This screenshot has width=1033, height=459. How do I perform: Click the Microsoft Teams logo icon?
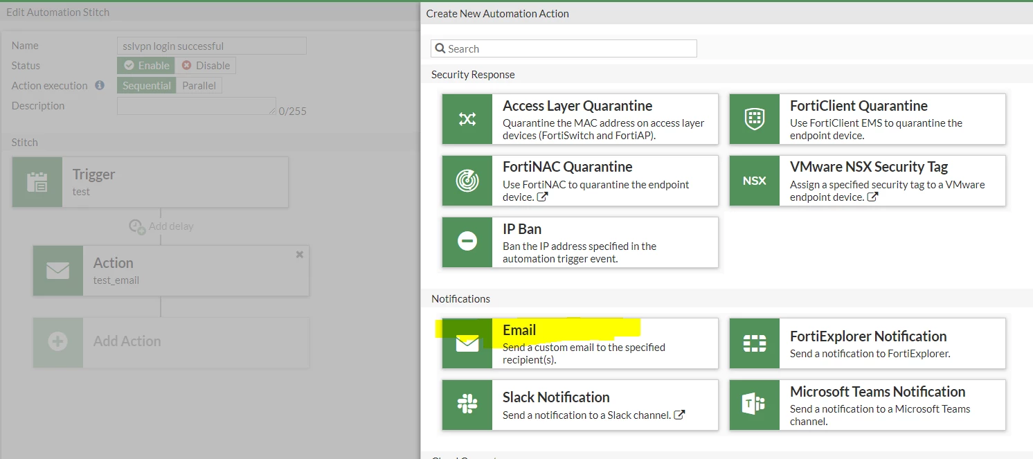point(754,404)
